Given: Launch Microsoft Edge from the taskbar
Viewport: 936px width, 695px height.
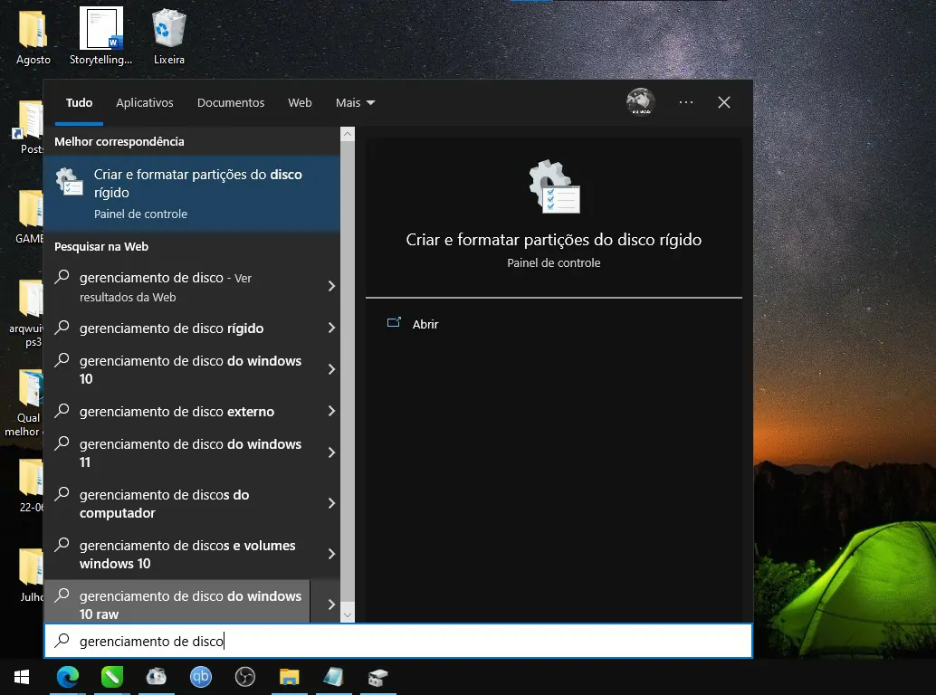Looking at the screenshot, I should pos(68,677).
